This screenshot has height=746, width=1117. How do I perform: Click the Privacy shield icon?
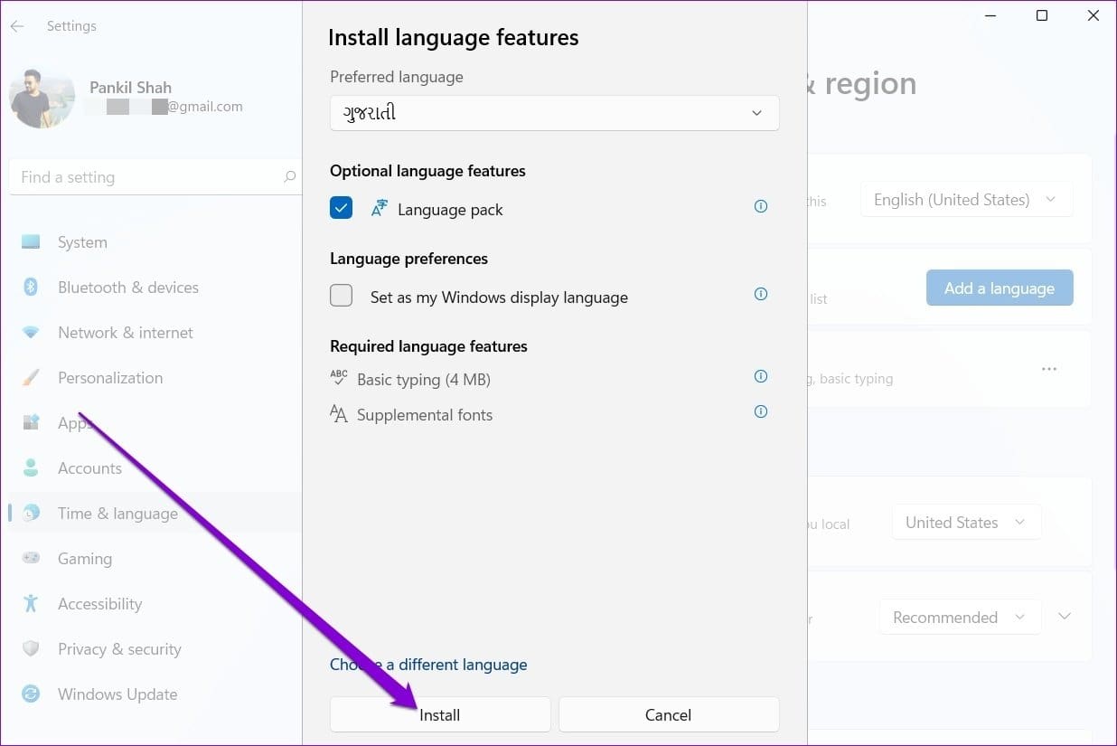click(x=31, y=648)
